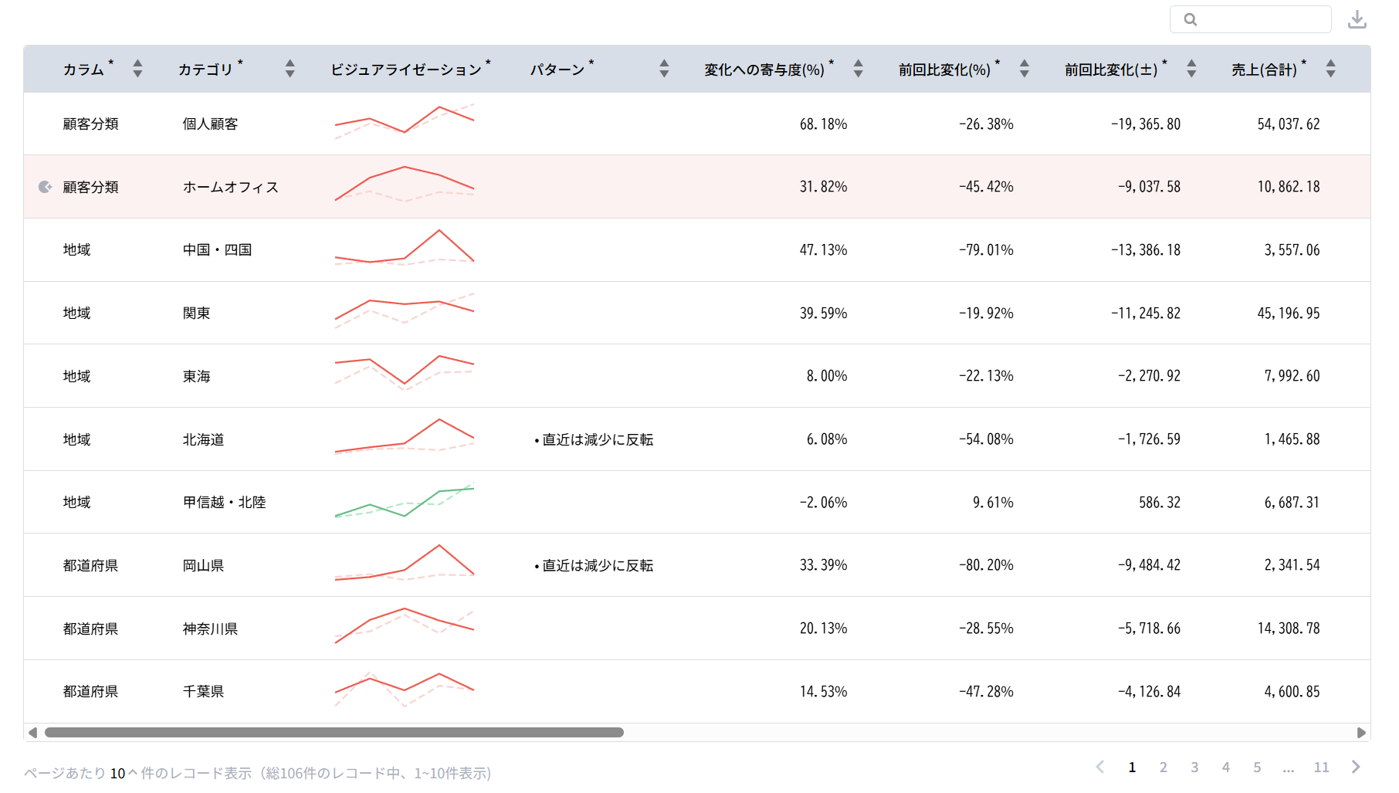
Task: Jump to last page 11
Action: coord(1321,767)
